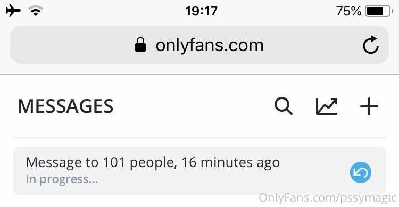Focus the Safari address bar field

[x=199, y=45]
